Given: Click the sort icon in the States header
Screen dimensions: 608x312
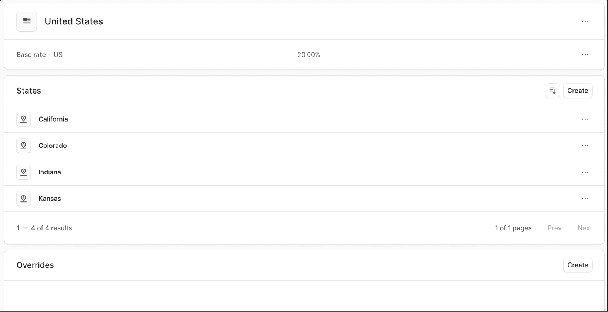Looking at the screenshot, I should 552,91.
